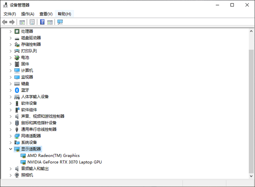Expand the 监视器 node
255x187 pixels.
pyautogui.click(x=10, y=77)
